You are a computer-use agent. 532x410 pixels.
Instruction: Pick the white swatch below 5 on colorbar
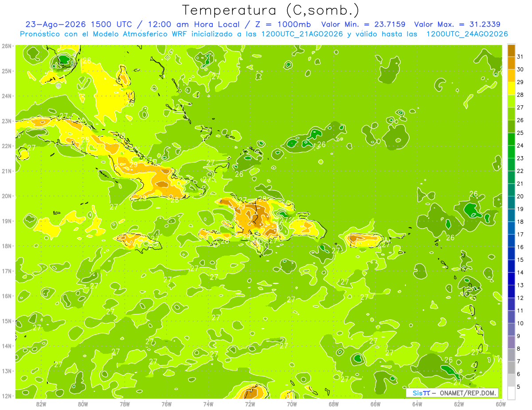click(x=511, y=393)
